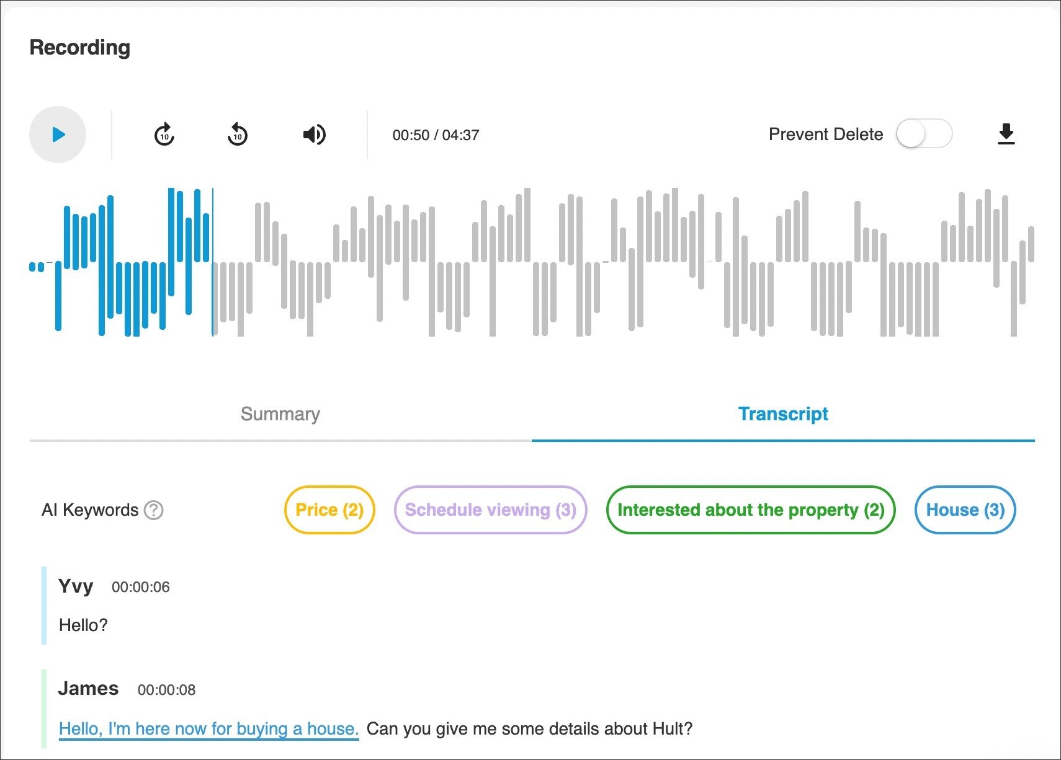Click the 00:50 / 04:37 time display

pyautogui.click(x=436, y=135)
